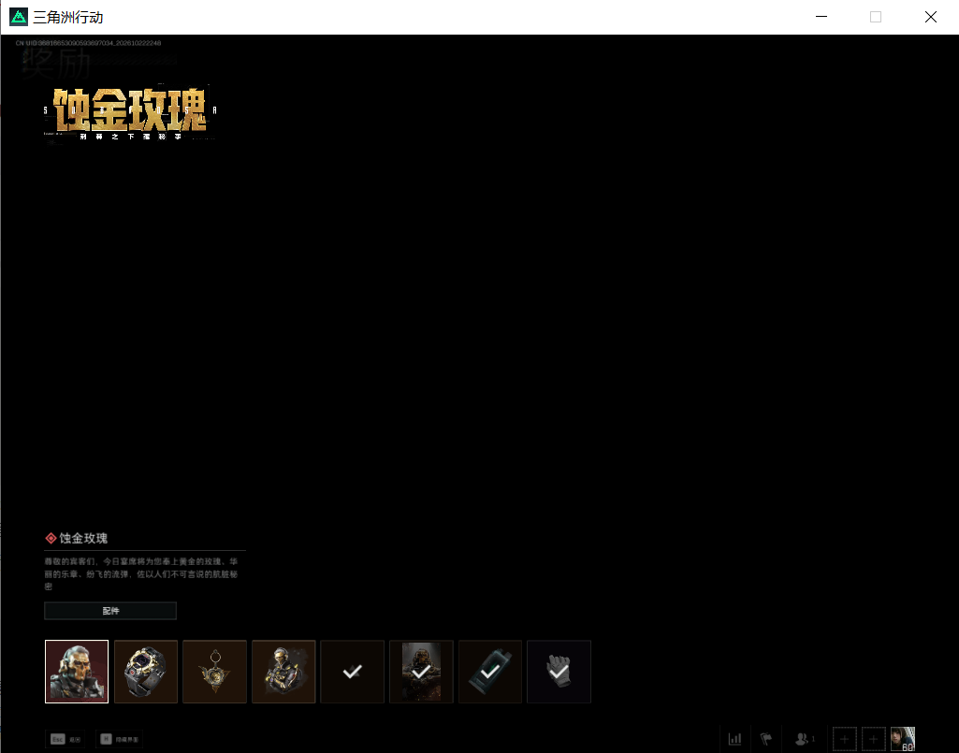Select the pendant charm reward thumbnail
The height and width of the screenshot is (753, 959).
pyautogui.click(x=214, y=672)
